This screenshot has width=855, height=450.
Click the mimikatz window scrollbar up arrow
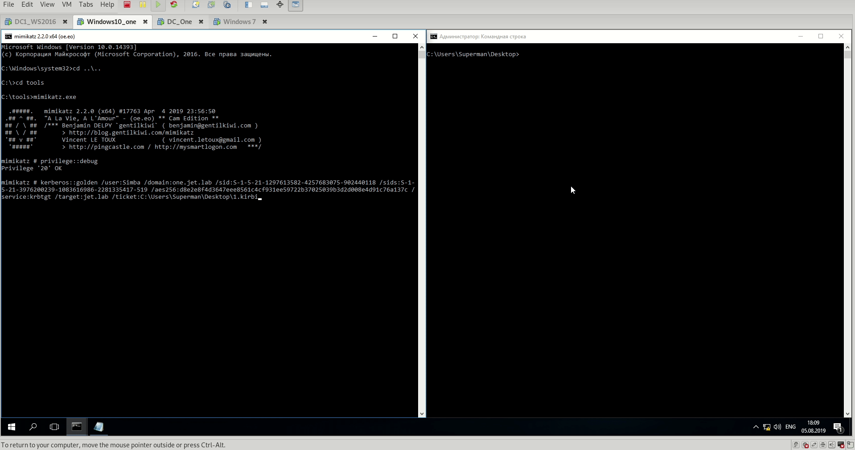click(422, 47)
